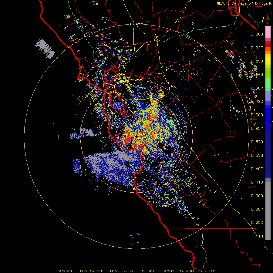
Task: Pick the yellow swatch in the color scale
Action: coord(268,59)
